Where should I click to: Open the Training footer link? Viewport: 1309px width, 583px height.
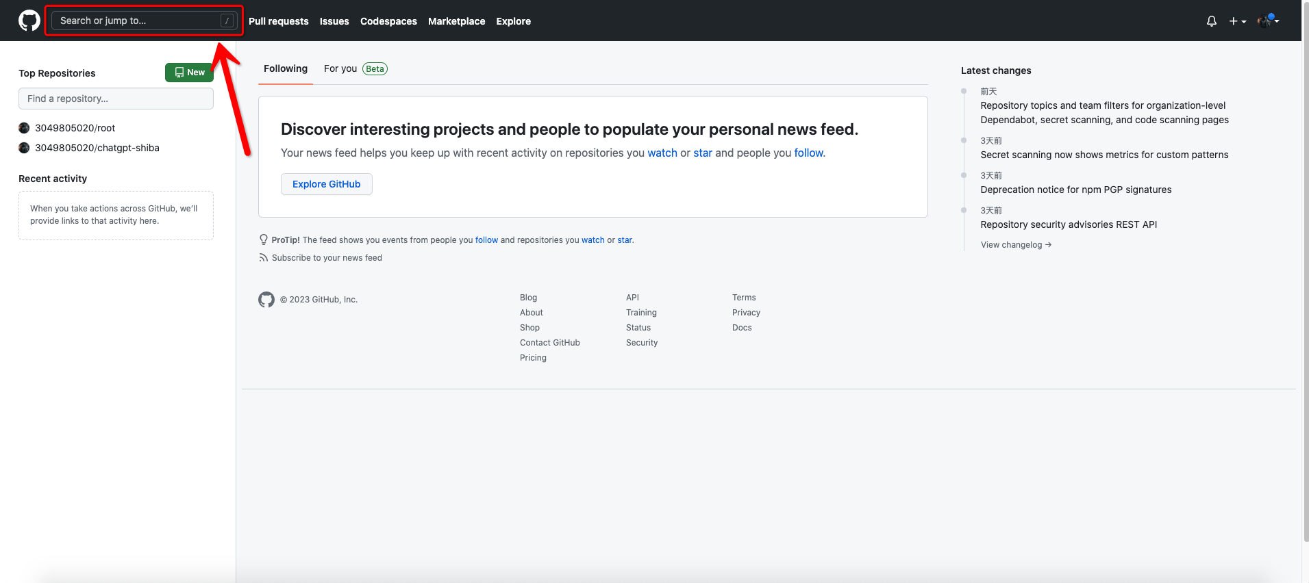click(x=641, y=313)
